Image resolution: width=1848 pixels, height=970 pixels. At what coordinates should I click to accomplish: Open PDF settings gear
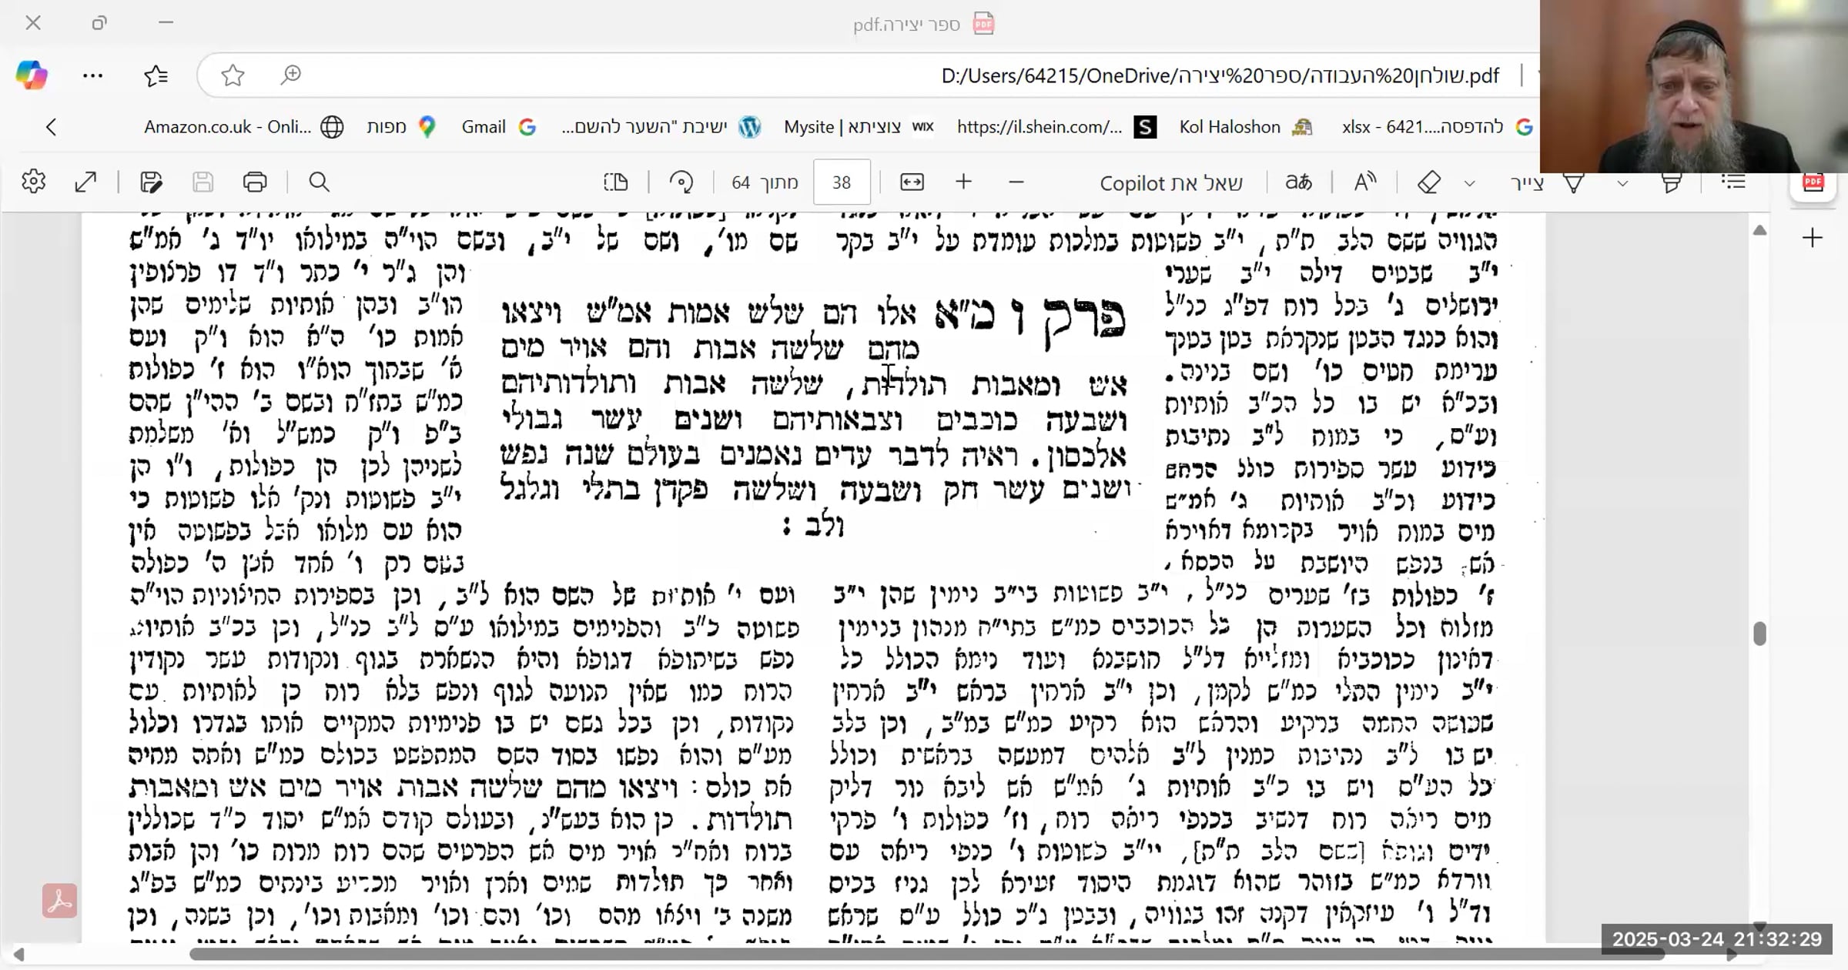coord(33,182)
